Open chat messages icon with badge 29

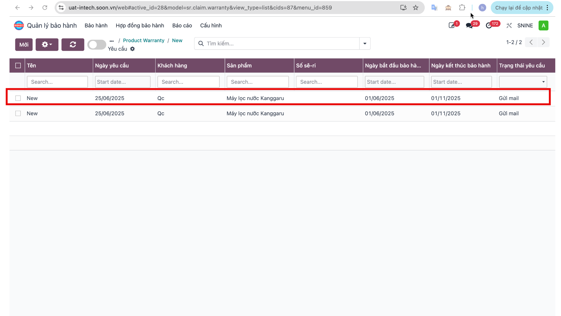point(469,25)
